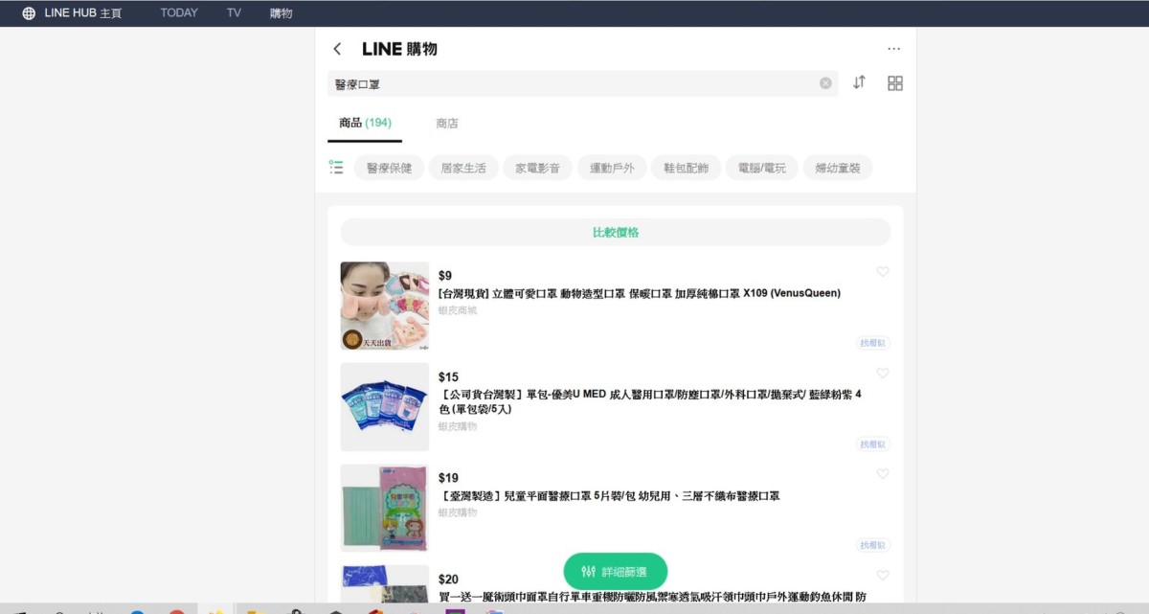The width and height of the screenshot is (1149, 614).
Task: Filter by 電腦/電玩 category chip
Action: (761, 168)
